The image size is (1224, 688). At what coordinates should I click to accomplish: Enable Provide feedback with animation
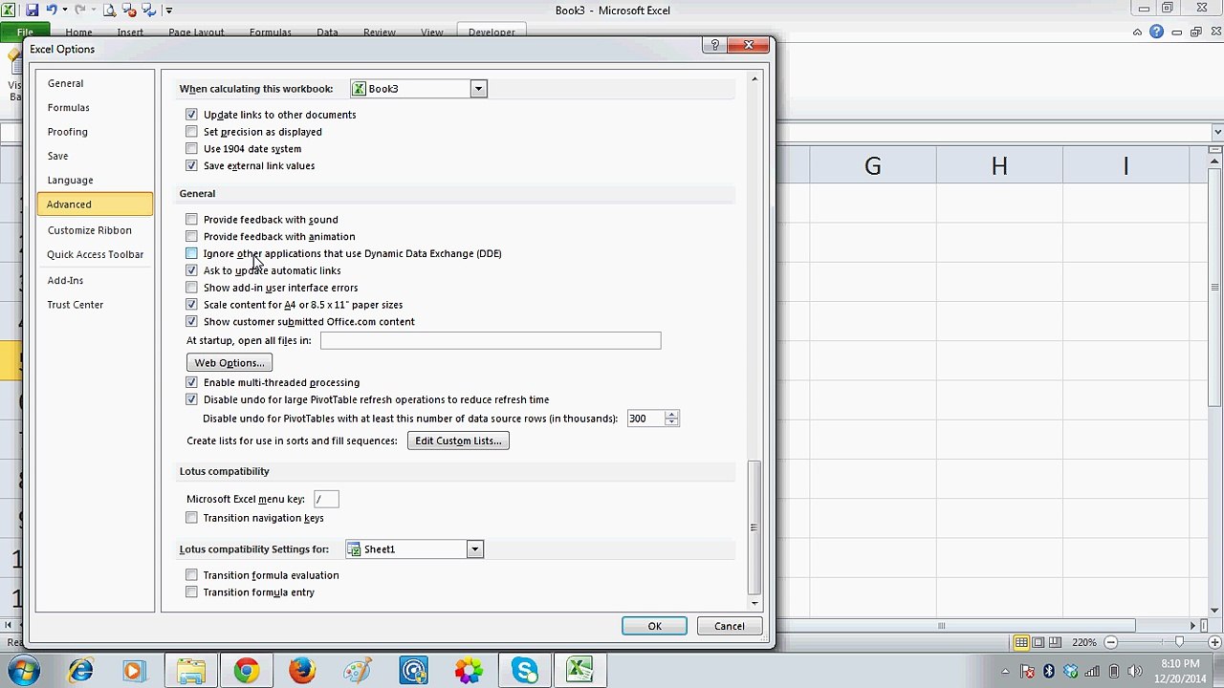[191, 237]
